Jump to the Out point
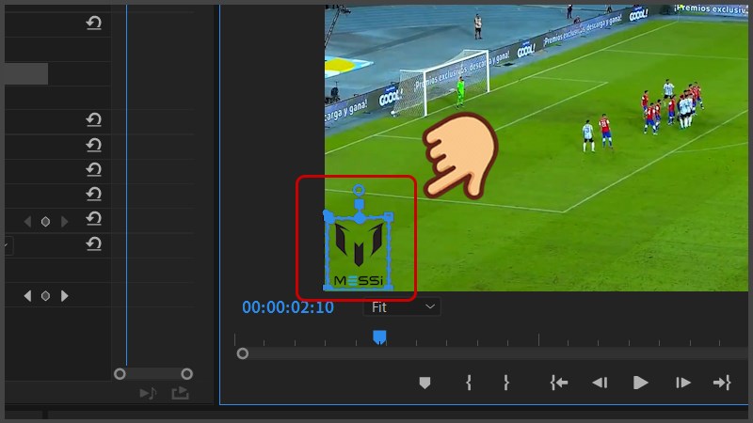The image size is (753, 423). point(722,383)
